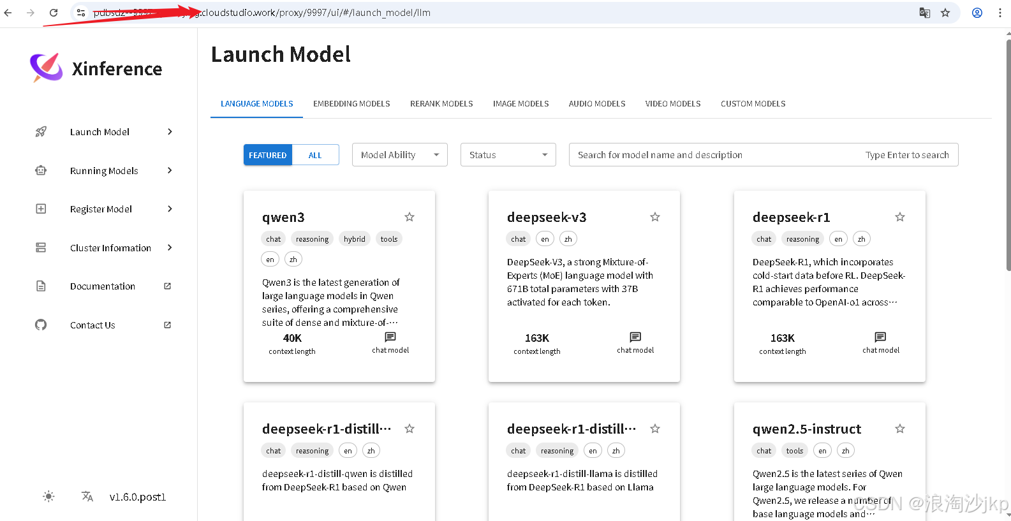Open the language translate icon in sidebar
1011x521 pixels.
(87, 497)
